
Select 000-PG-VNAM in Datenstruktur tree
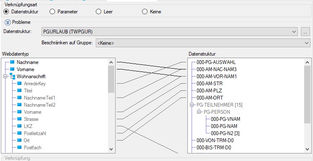(225, 119)
